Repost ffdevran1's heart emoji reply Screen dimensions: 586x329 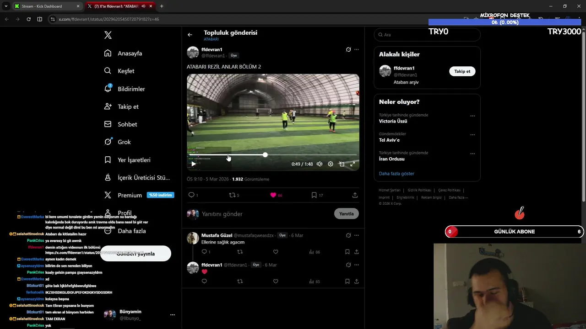tap(240, 281)
